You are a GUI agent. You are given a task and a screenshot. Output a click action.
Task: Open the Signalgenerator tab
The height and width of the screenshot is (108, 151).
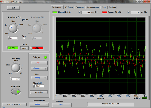click(93, 7)
